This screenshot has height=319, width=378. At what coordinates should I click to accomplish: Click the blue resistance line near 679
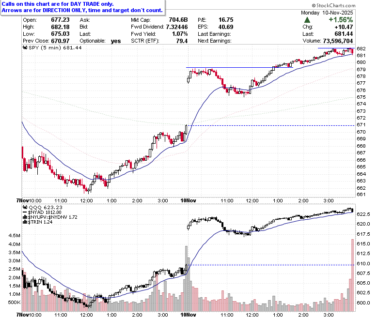click(x=239, y=67)
